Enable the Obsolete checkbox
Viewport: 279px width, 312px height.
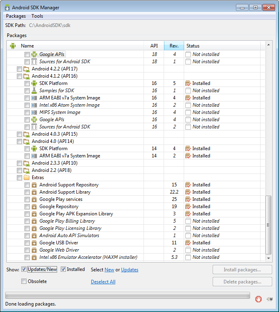click(x=24, y=281)
